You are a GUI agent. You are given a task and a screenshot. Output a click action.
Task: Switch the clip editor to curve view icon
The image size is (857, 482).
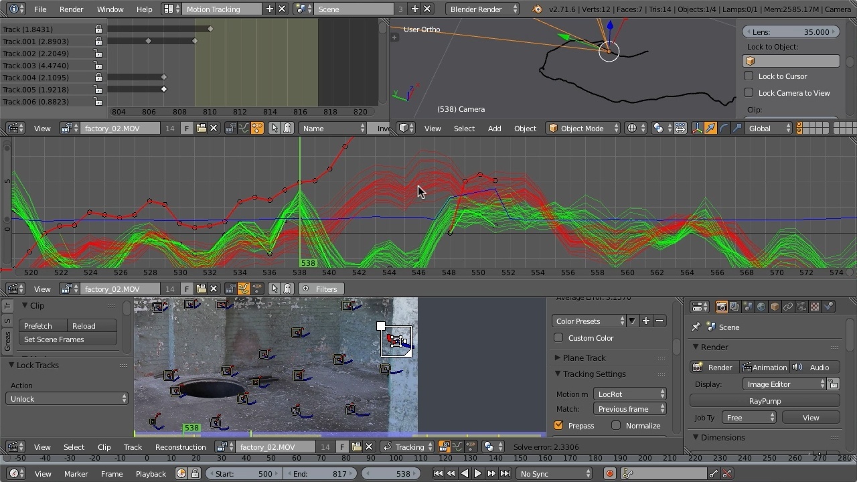tap(244, 289)
